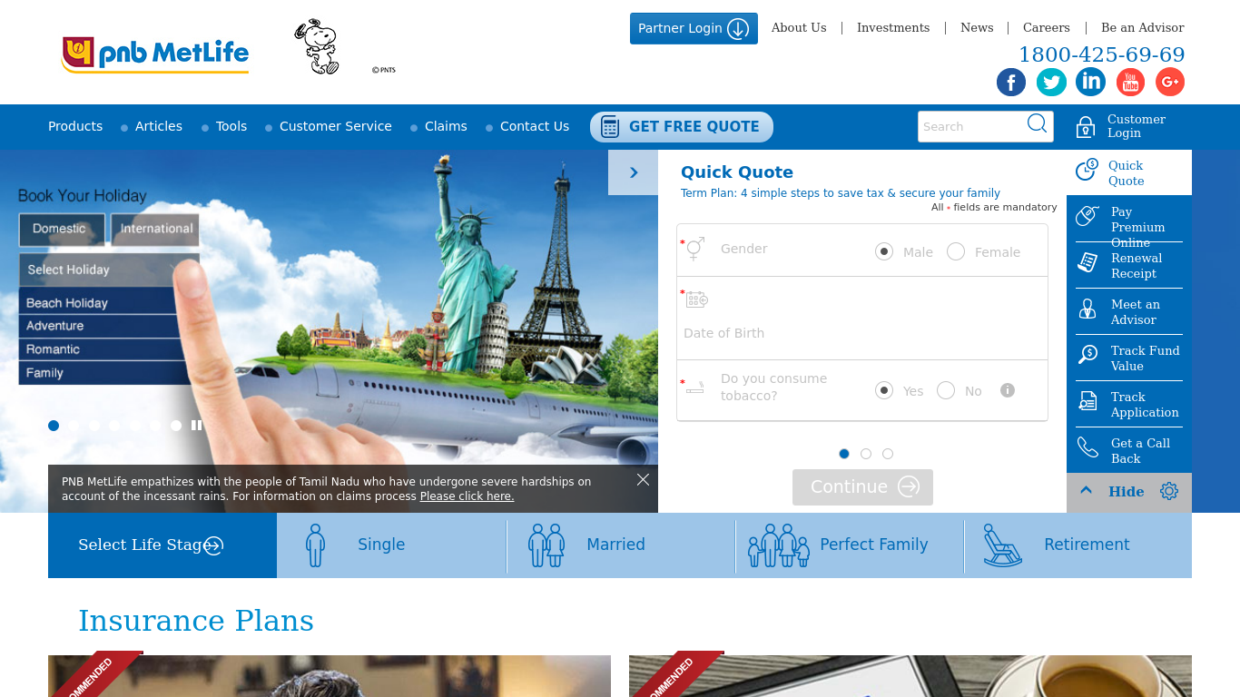
Task: Open the LinkedIn social icon
Action: [1090, 82]
